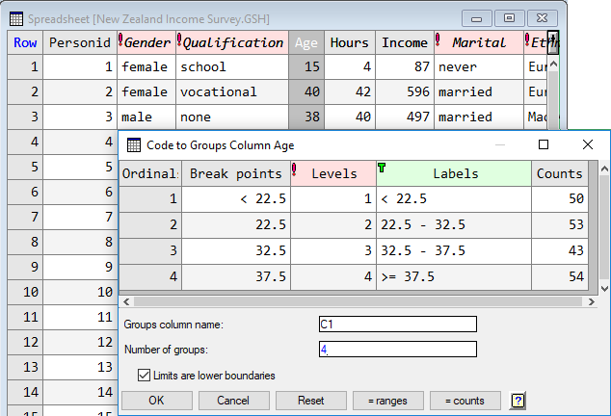Click the green T marker on Labels
The width and height of the screenshot is (611, 416).
(x=382, y=169)
